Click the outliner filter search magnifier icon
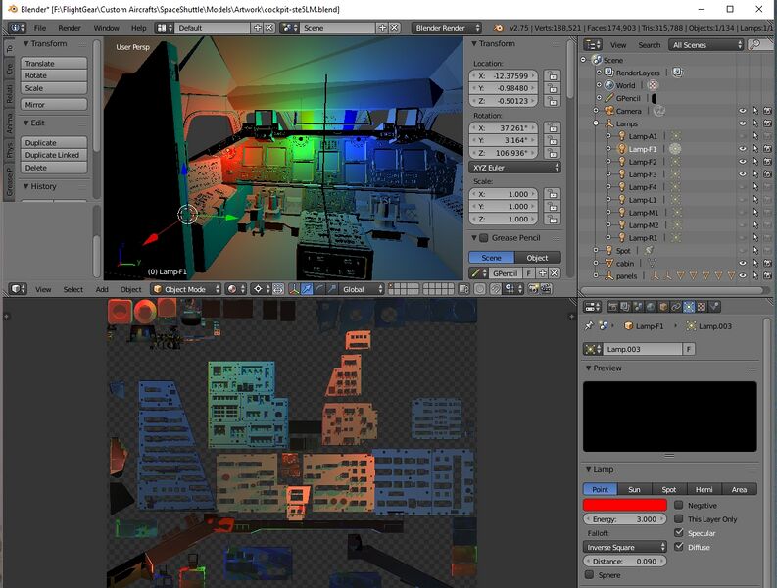The image size is (777, 588). [755, 45]
